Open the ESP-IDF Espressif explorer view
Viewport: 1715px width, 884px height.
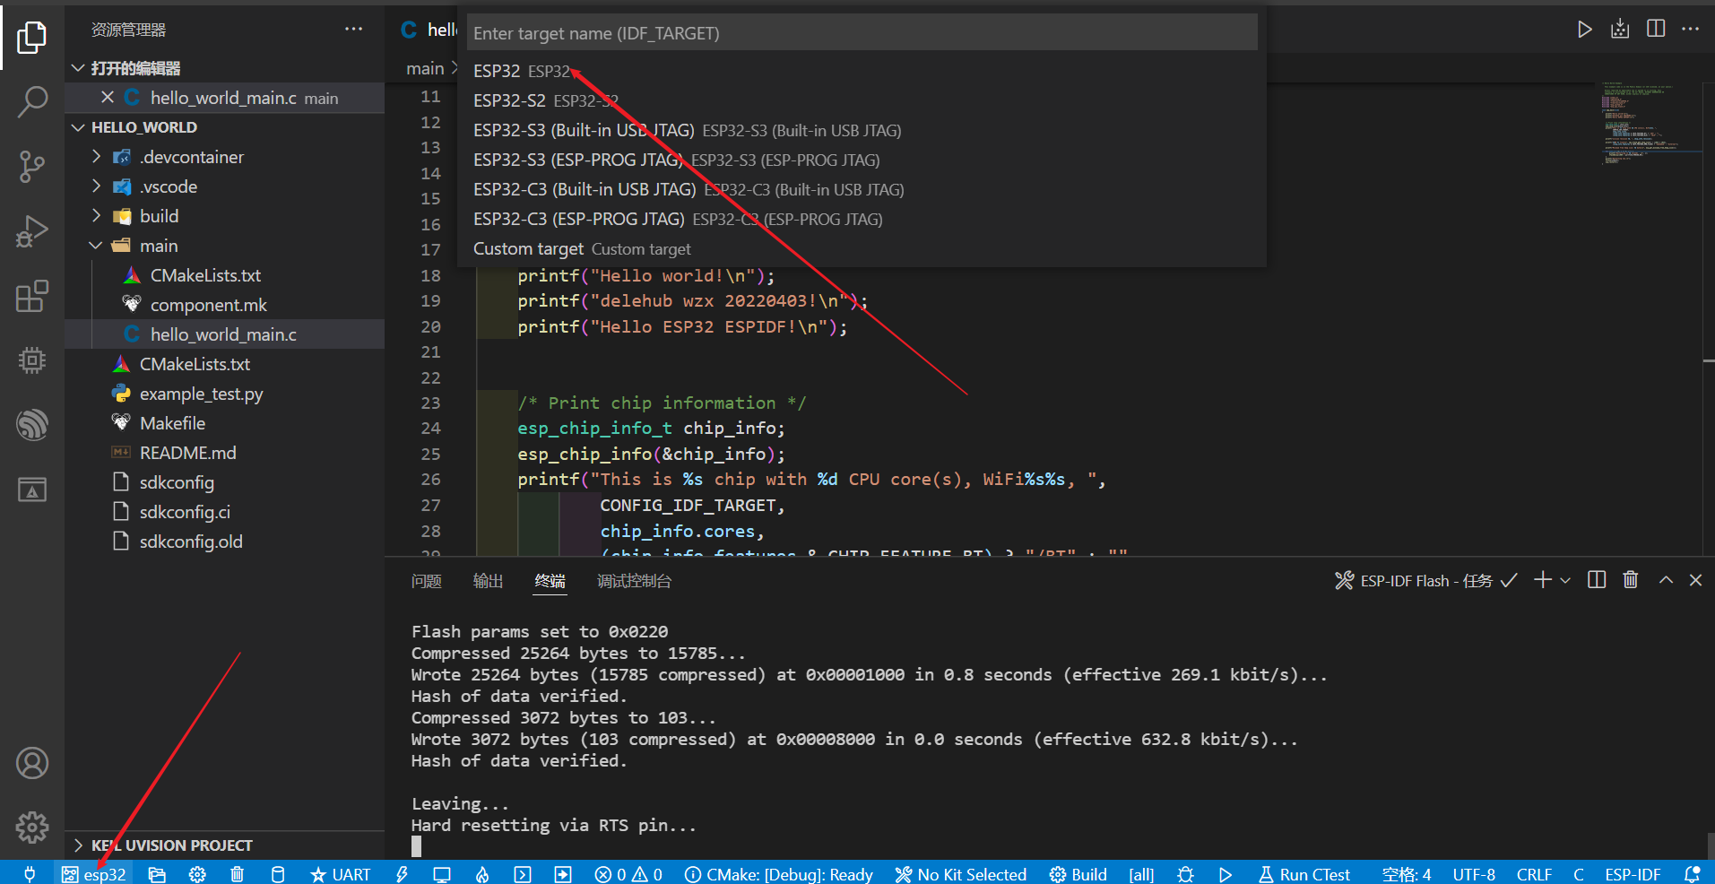tap(32, 425)
